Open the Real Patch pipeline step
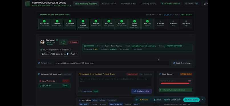The height and width of the screenshot is (106, 230). pos(122,24)
